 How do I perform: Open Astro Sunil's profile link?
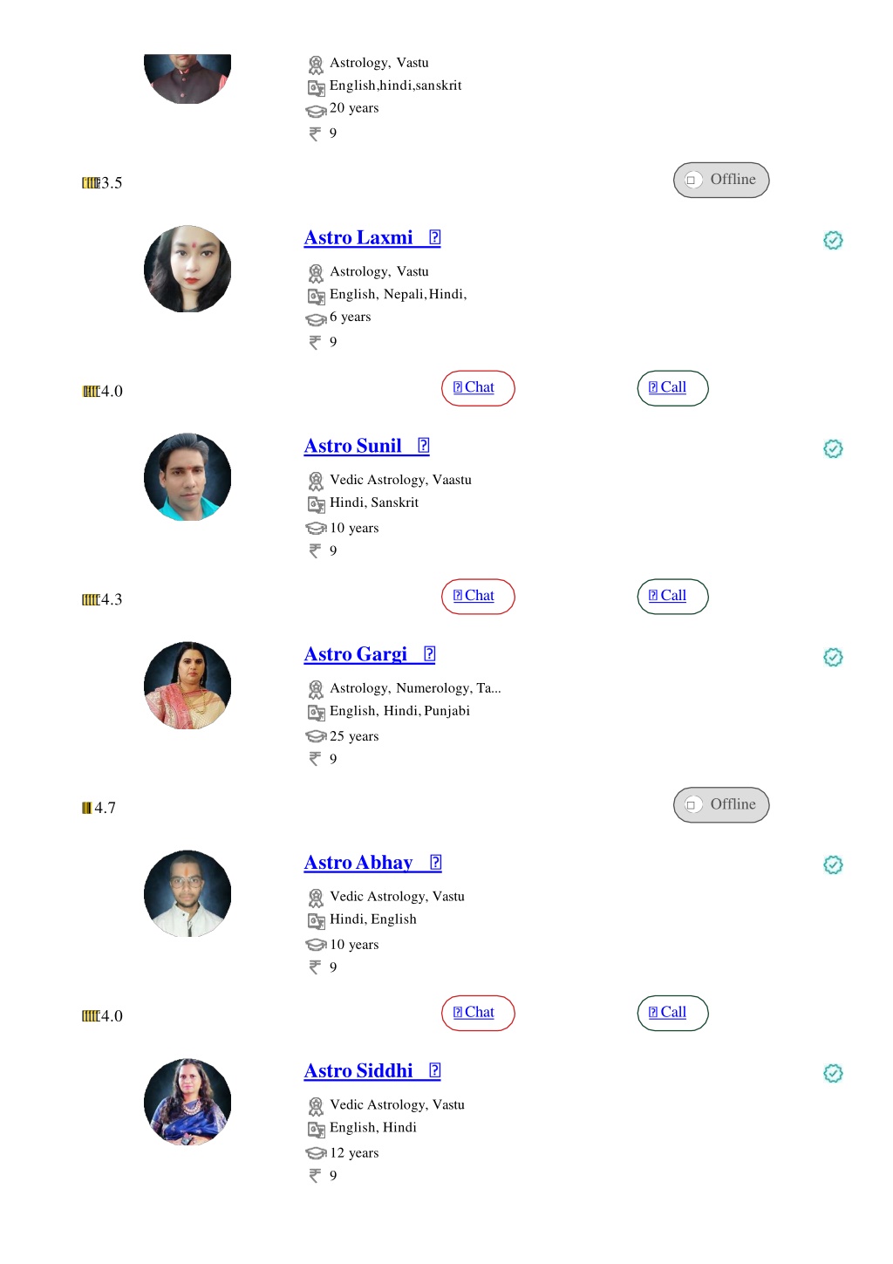(x=366, y=446)
